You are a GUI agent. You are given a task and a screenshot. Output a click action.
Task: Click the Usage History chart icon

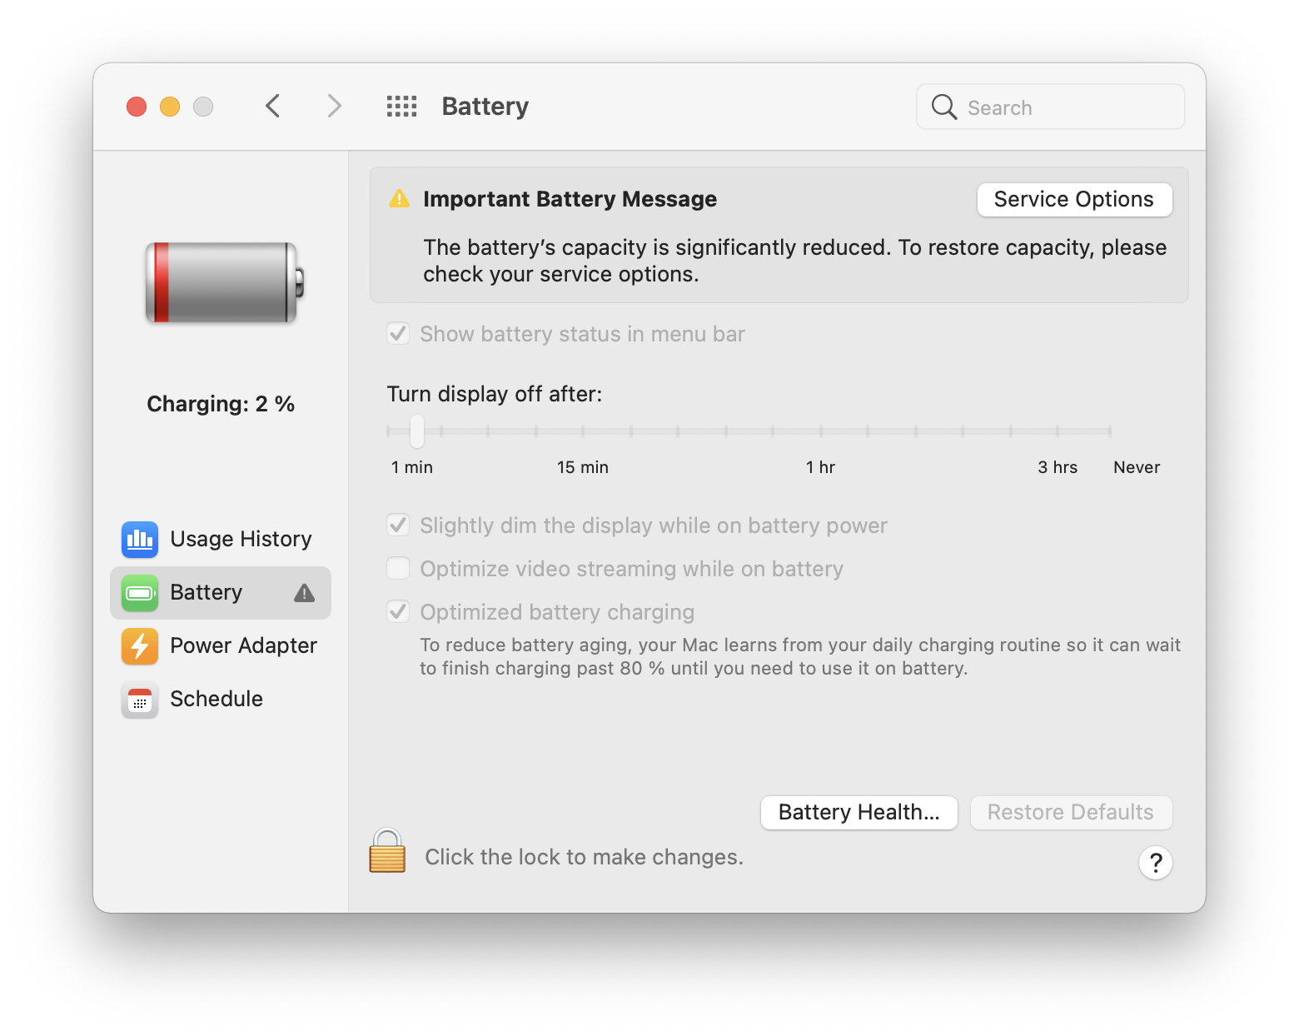tap(140, 540)
